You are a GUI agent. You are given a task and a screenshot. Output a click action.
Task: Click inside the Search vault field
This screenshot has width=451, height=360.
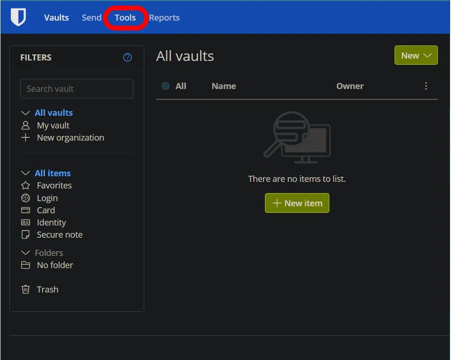tap(77, 89)
